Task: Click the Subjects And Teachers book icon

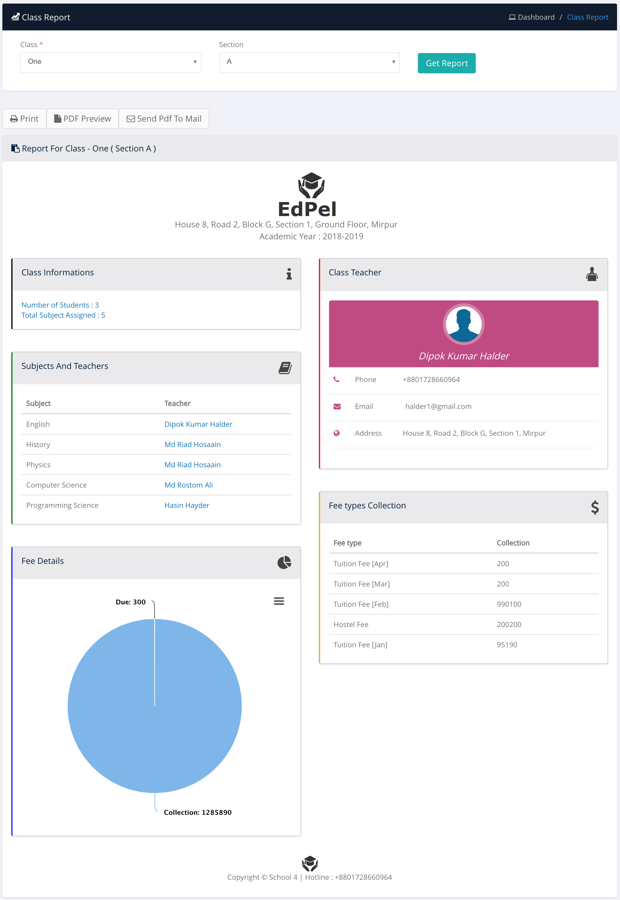Action: (285, 367)
